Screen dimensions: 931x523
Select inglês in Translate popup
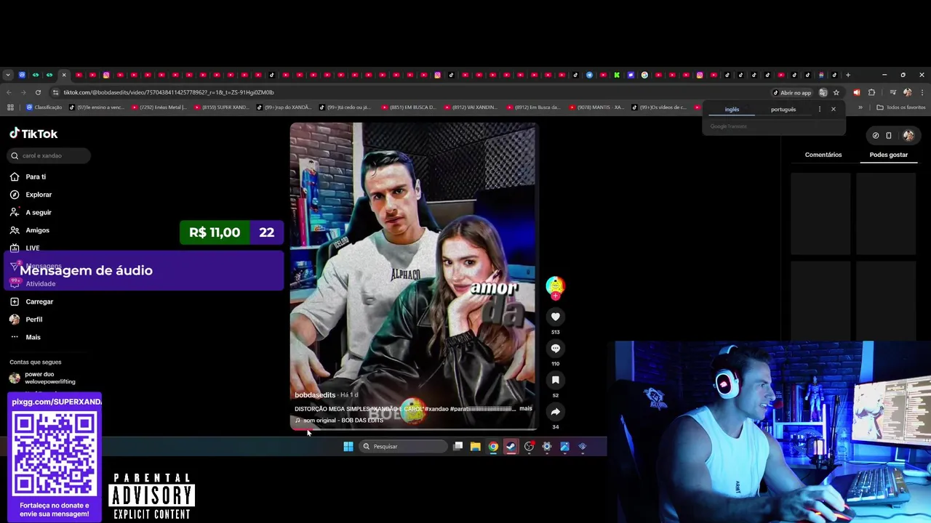point(732,110)
